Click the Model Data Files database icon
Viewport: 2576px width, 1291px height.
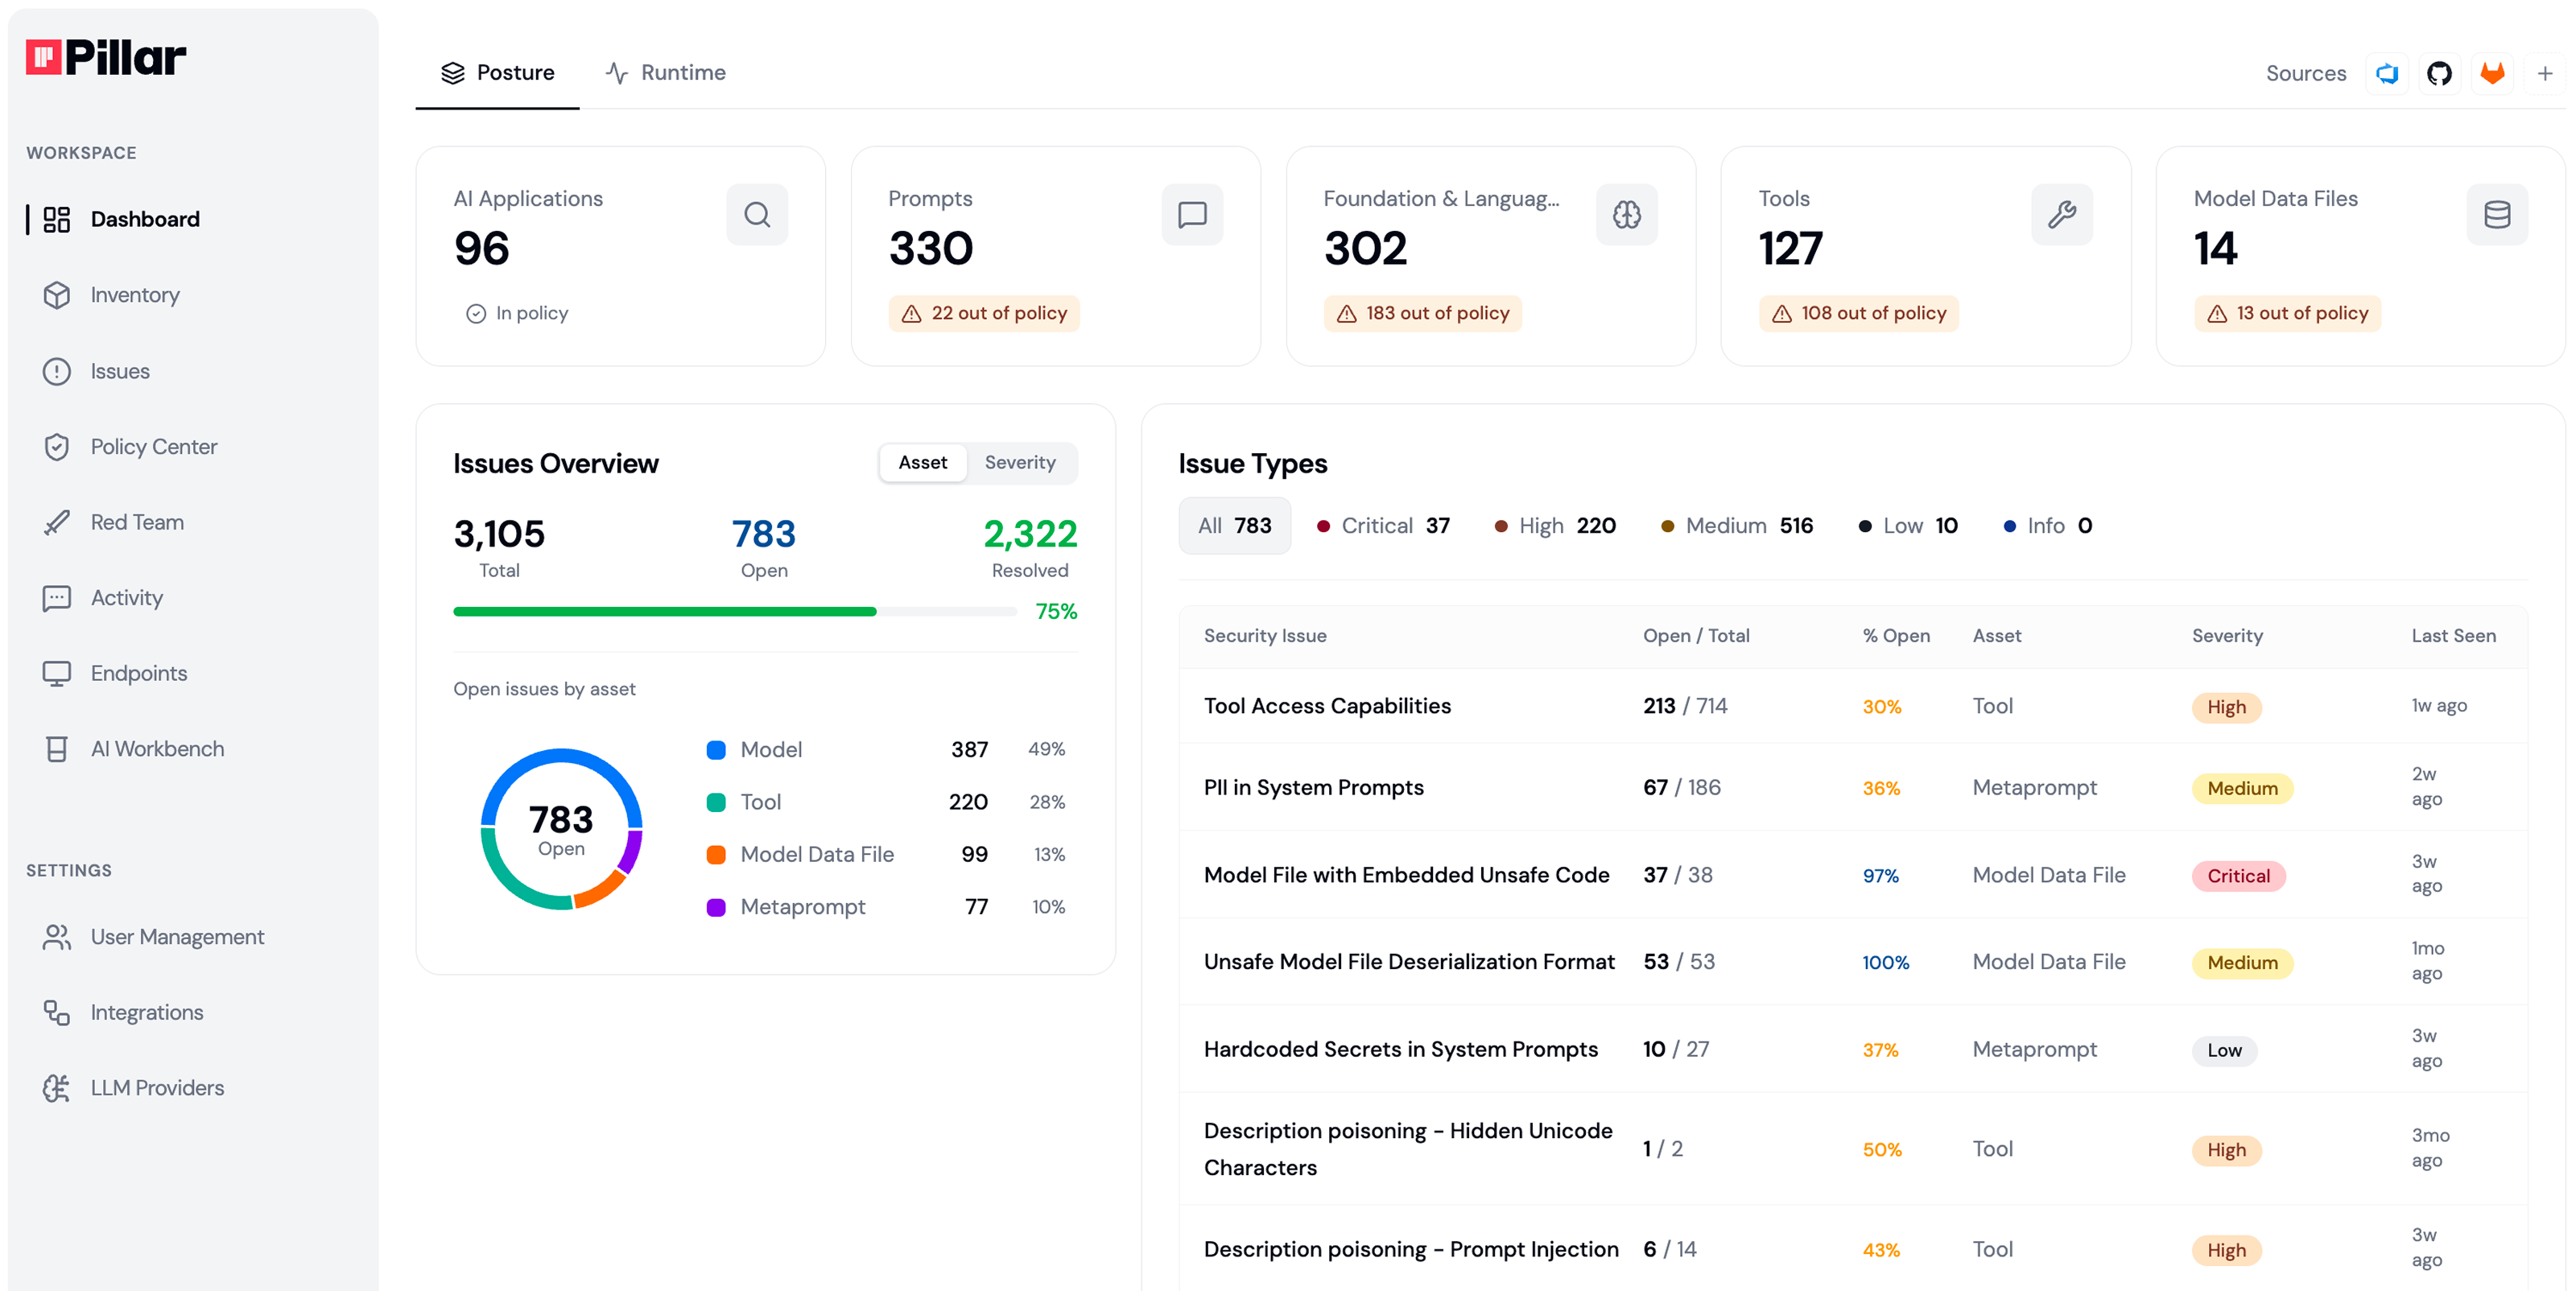[x=2497, y=214]
